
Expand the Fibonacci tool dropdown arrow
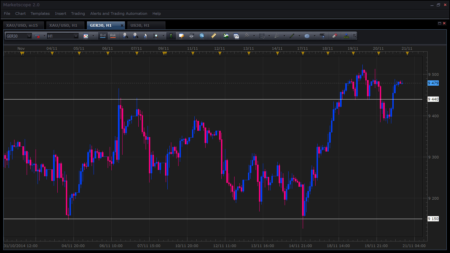click(269, 36)
